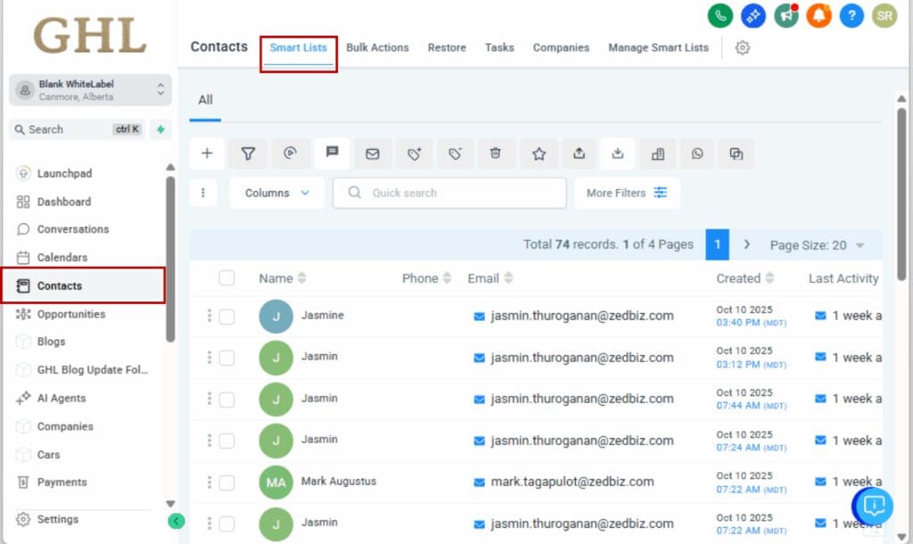Check the checkbox next to Mark Augustus

tap(226, 482)
